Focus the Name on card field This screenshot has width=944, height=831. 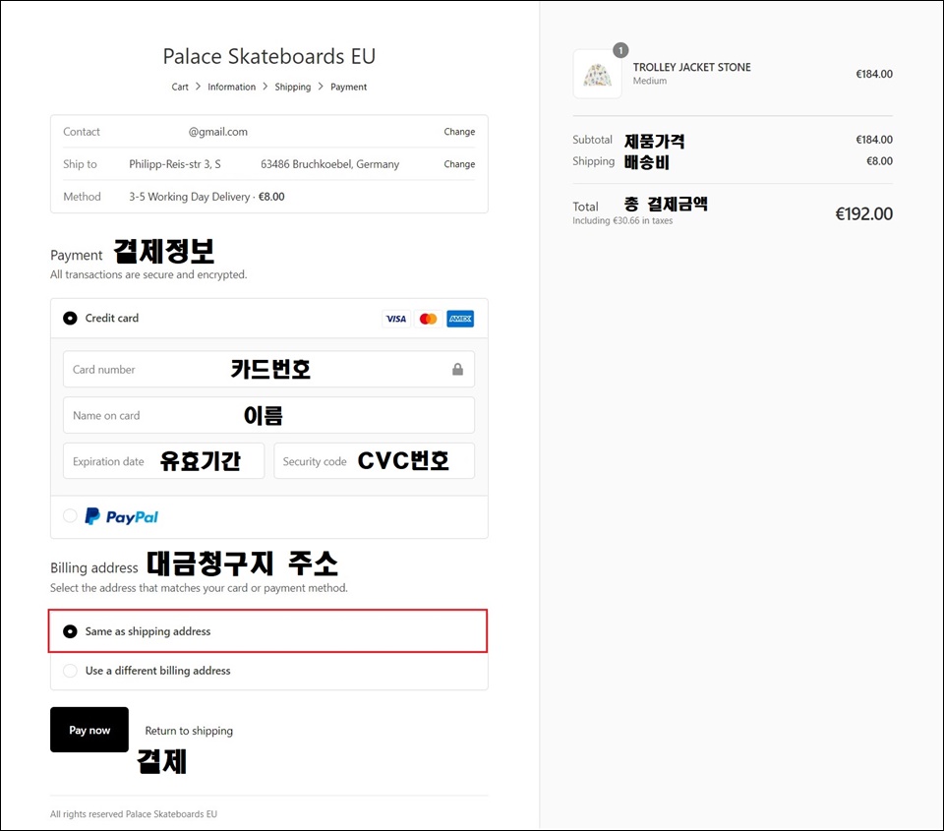point(268,415)
